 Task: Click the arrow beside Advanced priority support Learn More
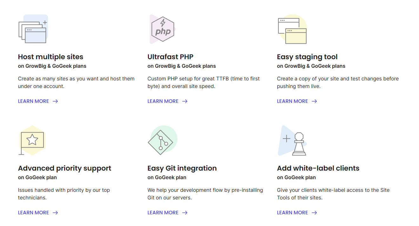pyautogui.click(x=55, y=213)
